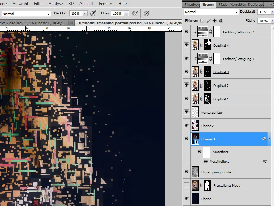
Task: Click chain link icon on Duplikat 2
Action: (201, 85)
